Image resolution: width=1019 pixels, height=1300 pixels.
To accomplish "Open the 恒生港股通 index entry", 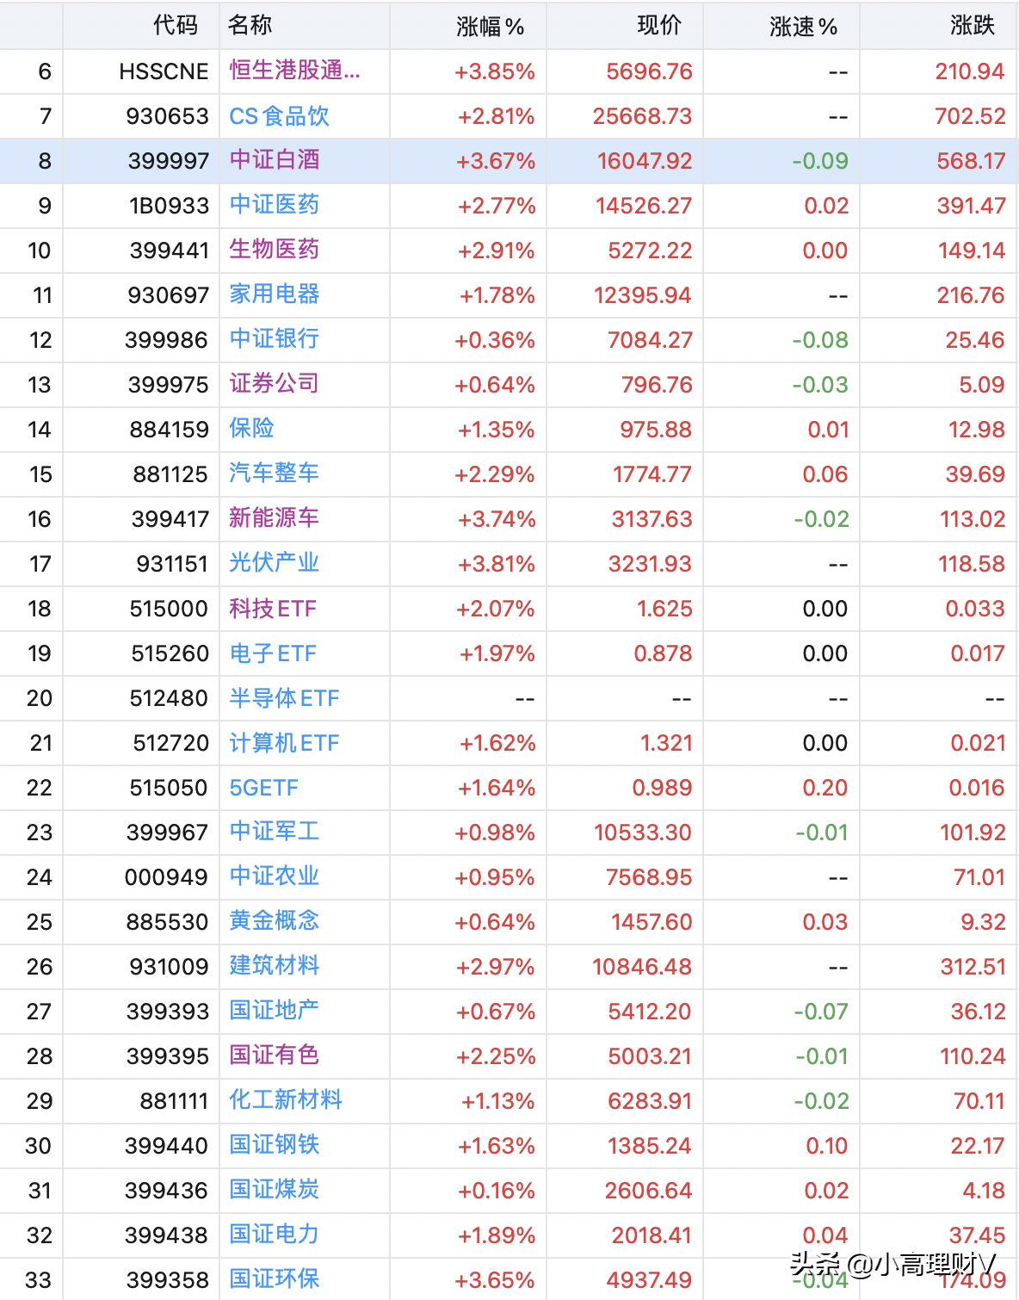I will point(295,71).
